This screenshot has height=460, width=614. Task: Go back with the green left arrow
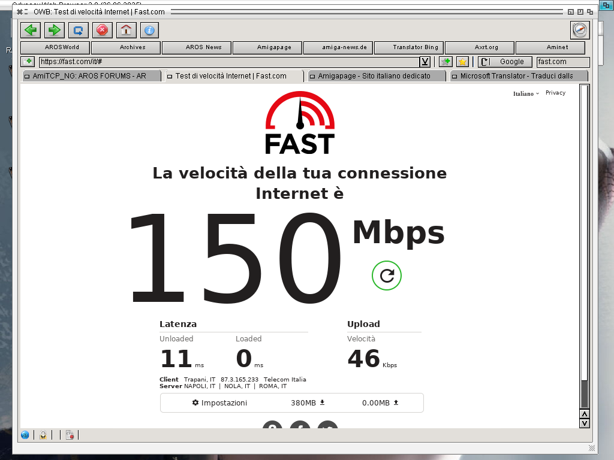31,30
